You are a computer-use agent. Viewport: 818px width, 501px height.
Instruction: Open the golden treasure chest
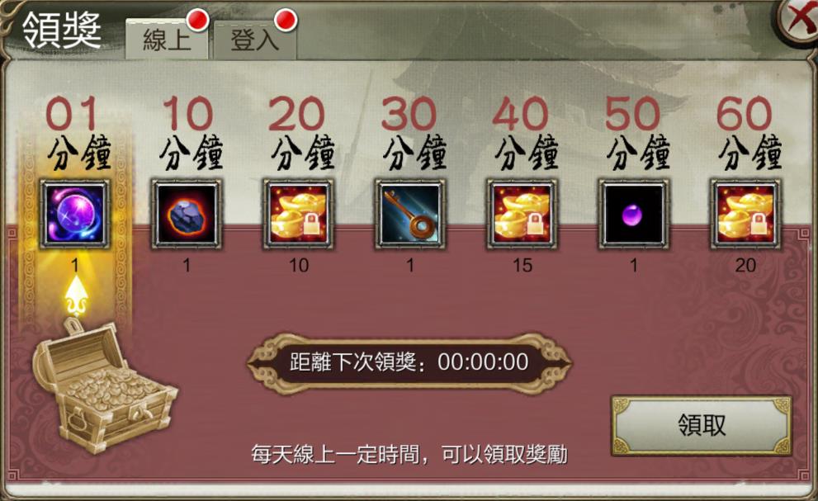104,386
